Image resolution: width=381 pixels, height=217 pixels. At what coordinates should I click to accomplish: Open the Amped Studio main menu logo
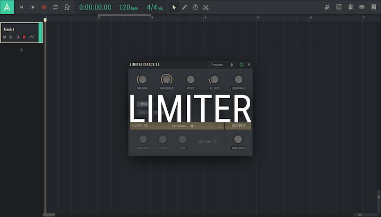(7, 7)
